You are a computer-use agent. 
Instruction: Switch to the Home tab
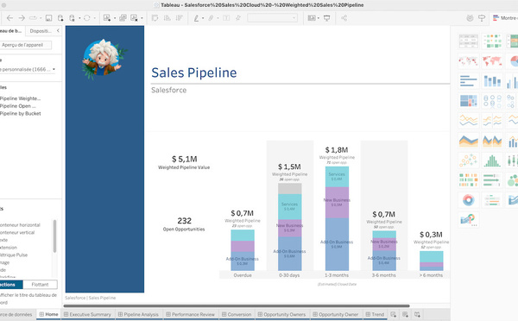point(48,314)
